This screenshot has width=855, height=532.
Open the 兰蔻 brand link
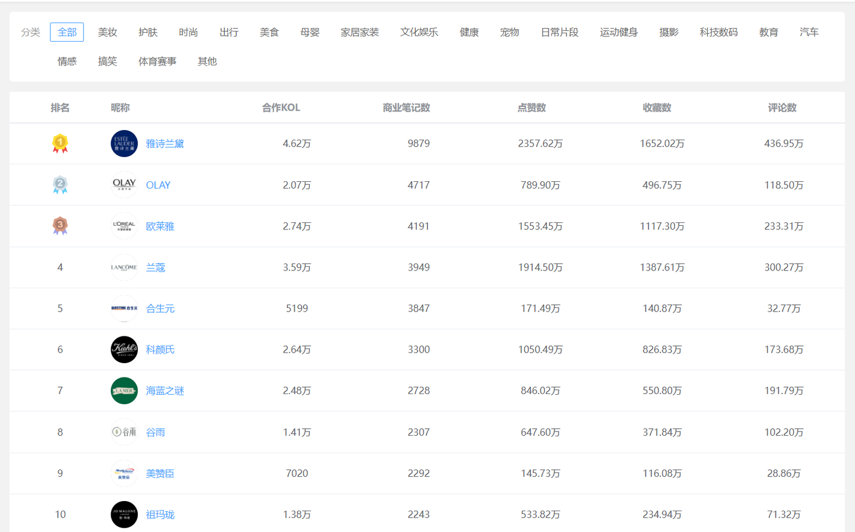(156, 267)
